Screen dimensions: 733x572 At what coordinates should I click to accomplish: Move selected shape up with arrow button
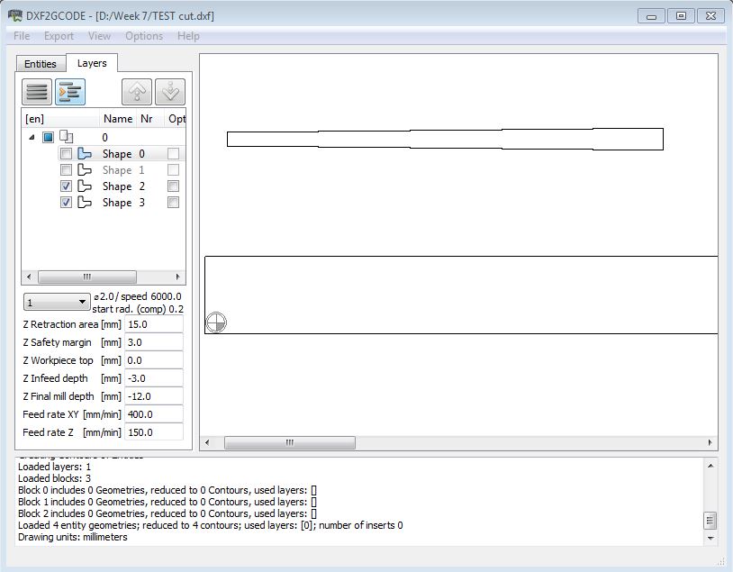pos(137,92)
